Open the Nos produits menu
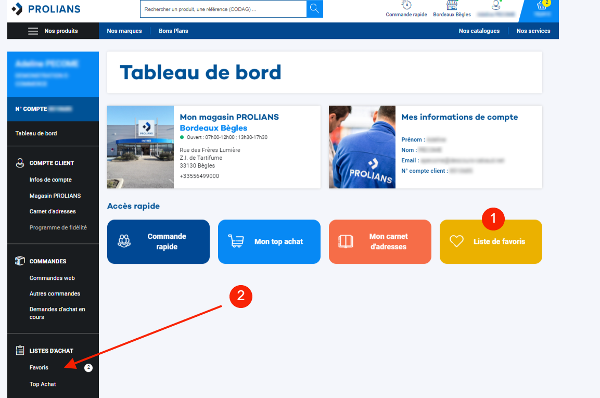Viewport: 600px width, 398px height. pyautogui.click(x=53, y=31)
